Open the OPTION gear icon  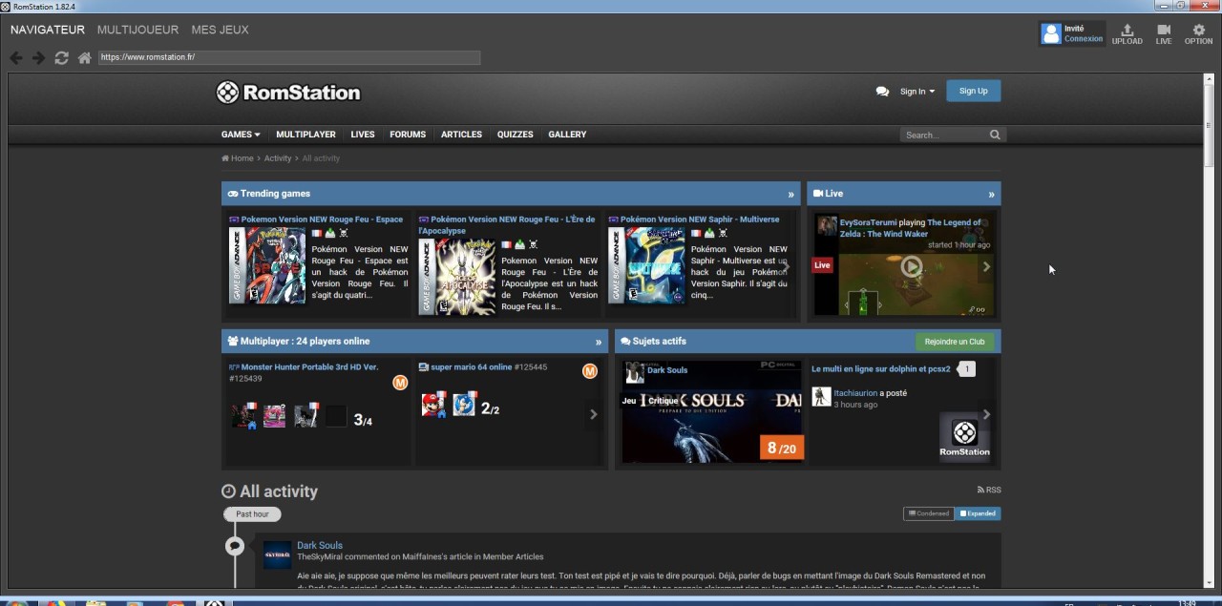pos(1198,34)
